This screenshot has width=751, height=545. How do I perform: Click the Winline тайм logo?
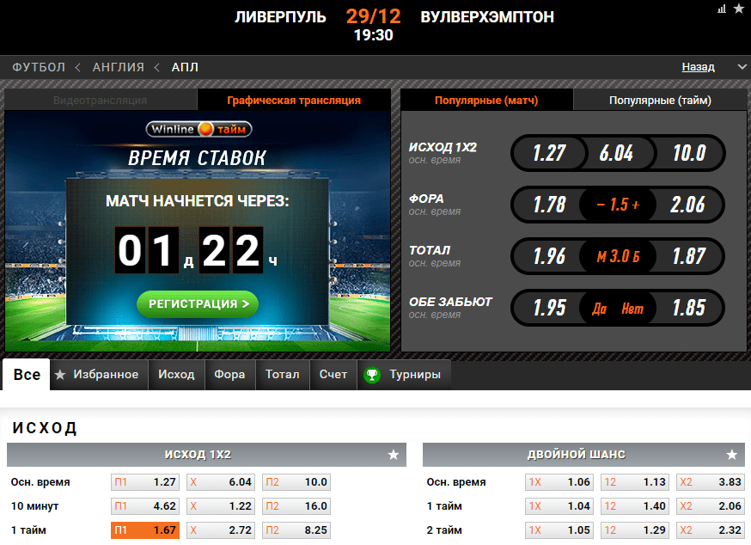pyautogui.click(x=198, y=129)
